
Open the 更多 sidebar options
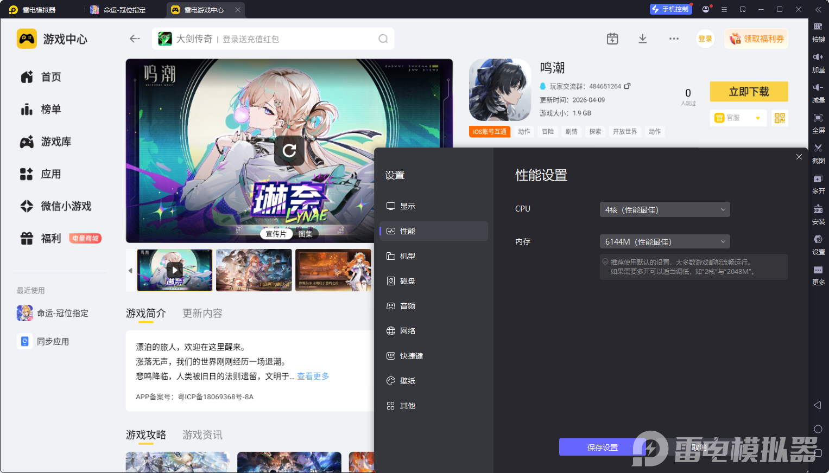818,274
